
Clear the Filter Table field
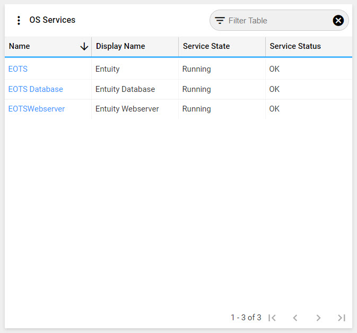(338, 21)
